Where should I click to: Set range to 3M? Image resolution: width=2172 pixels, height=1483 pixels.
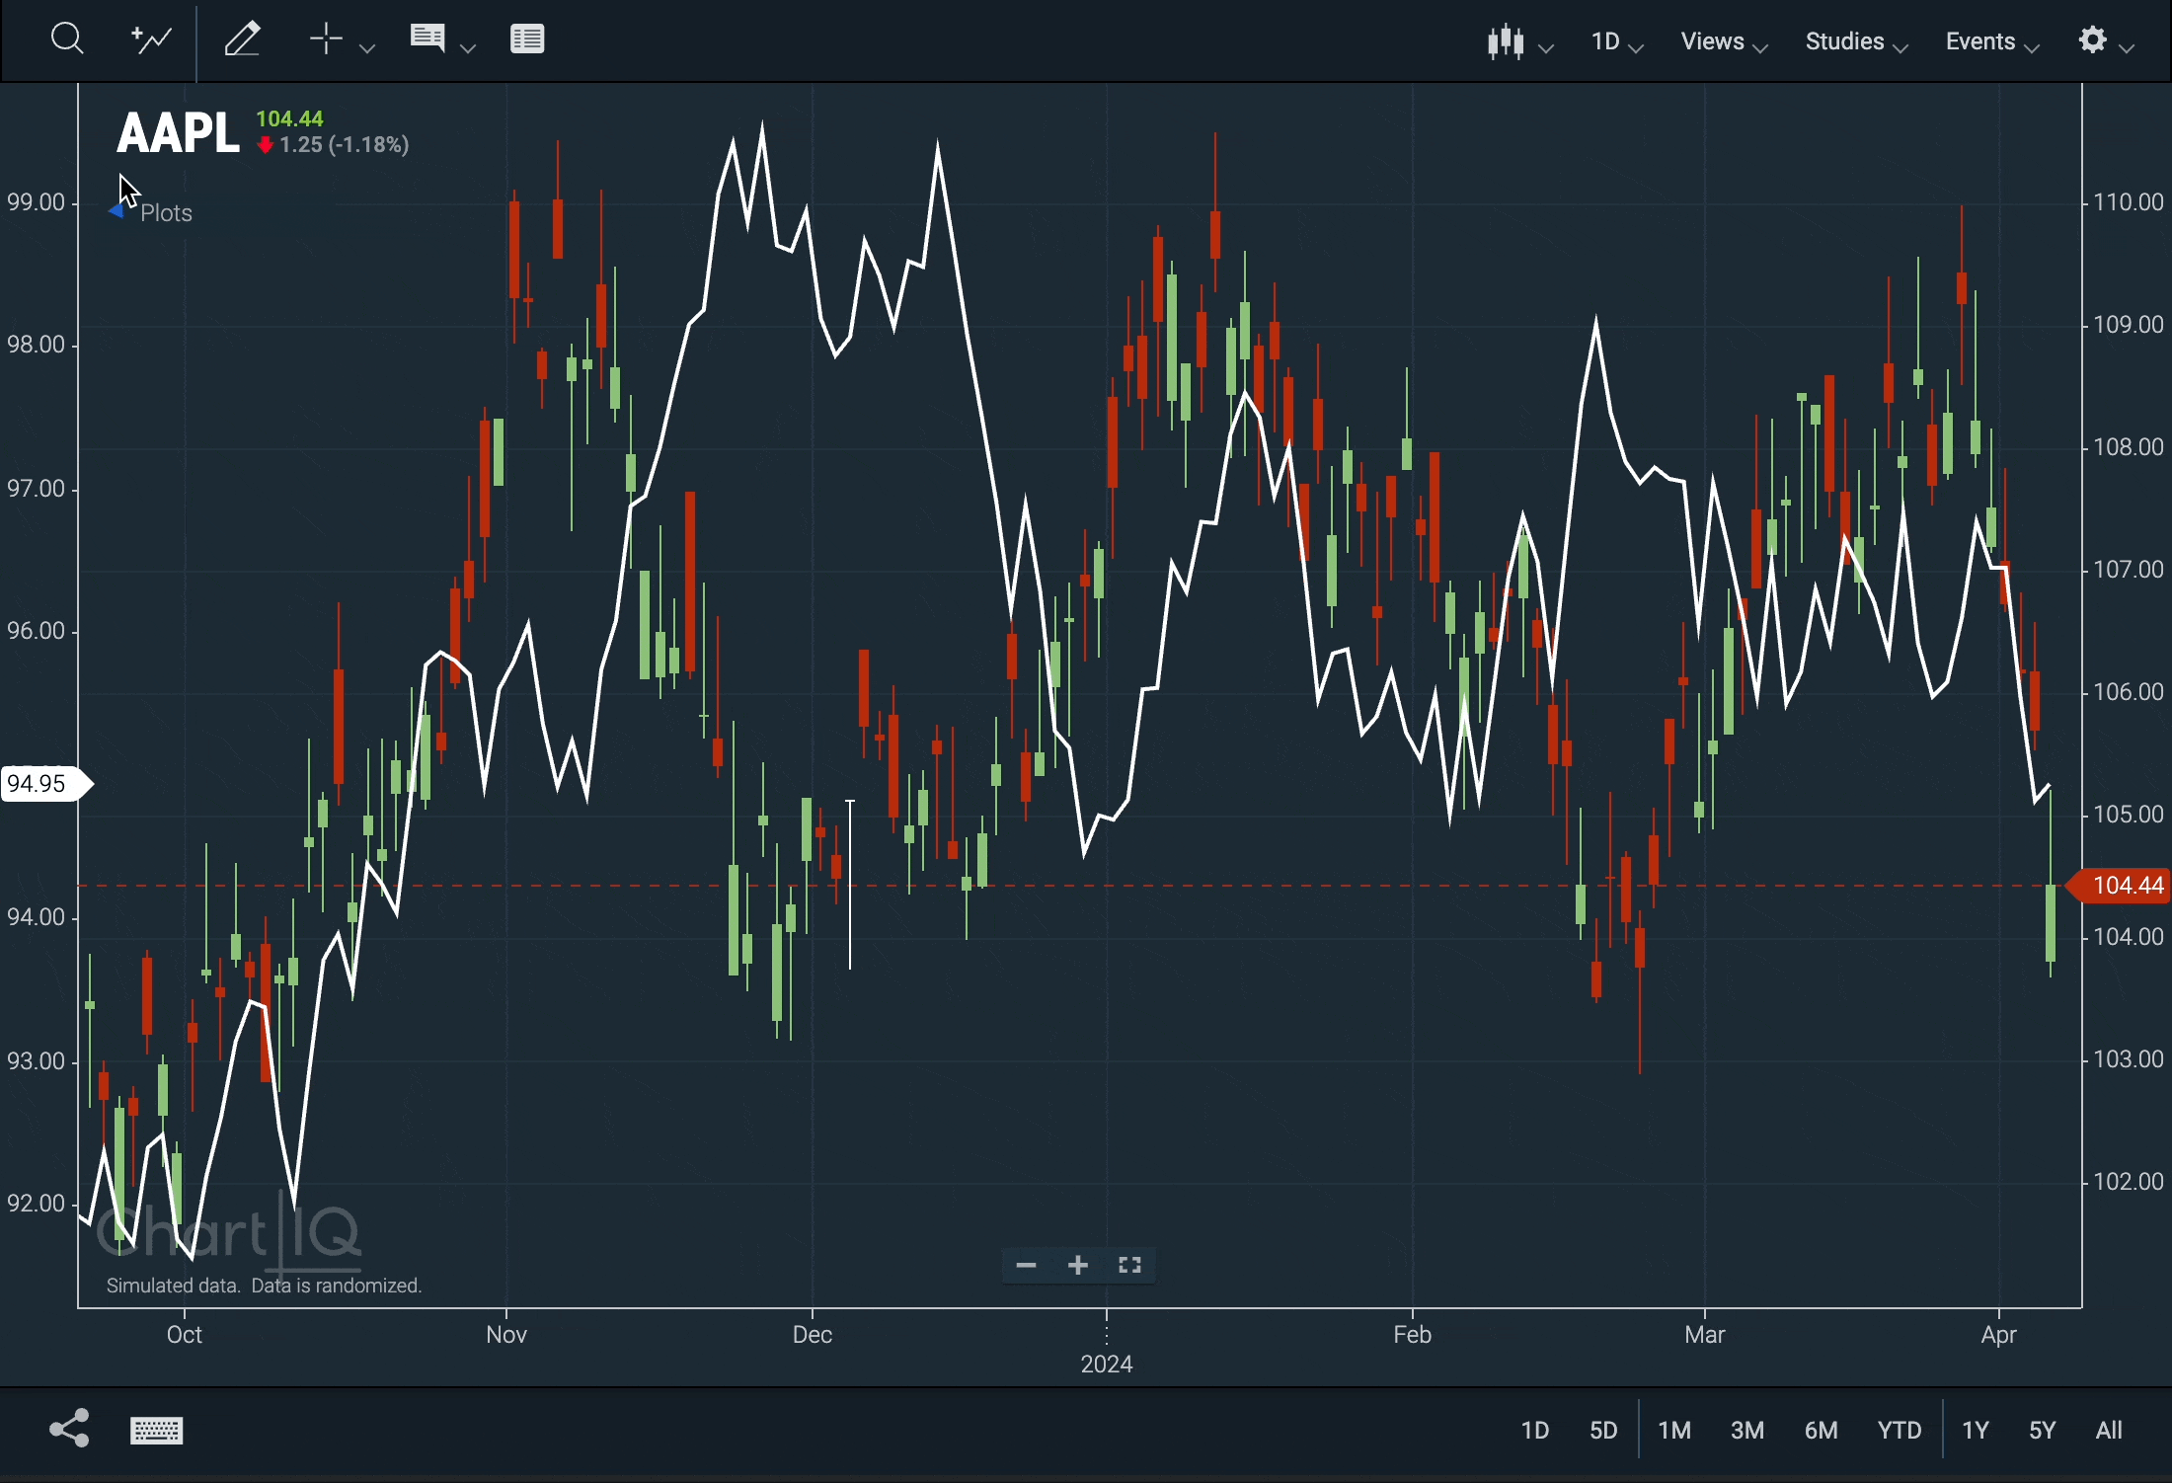click(x=1747, y=1430)
